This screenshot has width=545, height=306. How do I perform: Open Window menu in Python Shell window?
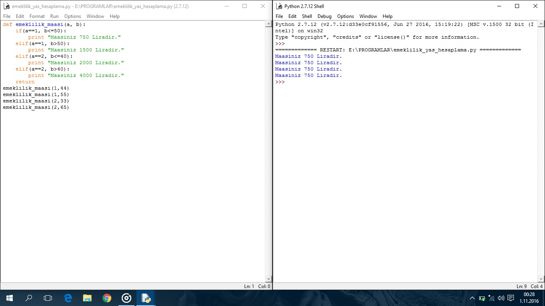pyautogui.click(x=368, y=16)
